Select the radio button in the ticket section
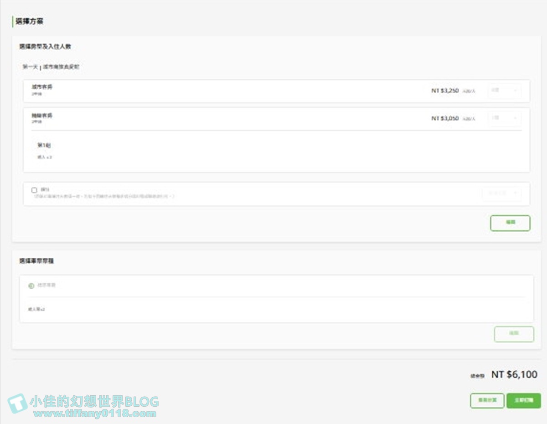This screenshot has width=547, height=424. pyautogui.click(x=31, y=286)
